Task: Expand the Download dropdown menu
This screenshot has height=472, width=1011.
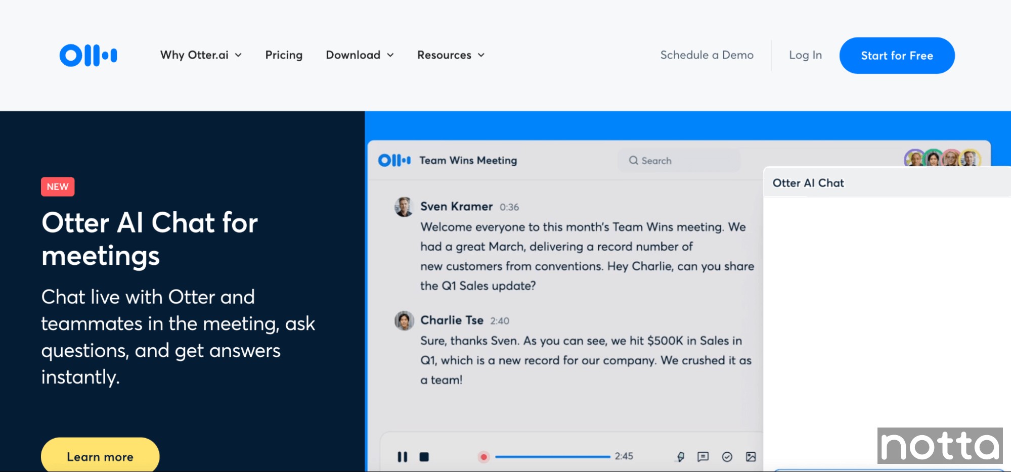Action: [360, 55]
